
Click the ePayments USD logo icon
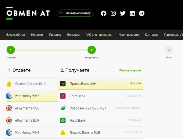click(9, 108)
